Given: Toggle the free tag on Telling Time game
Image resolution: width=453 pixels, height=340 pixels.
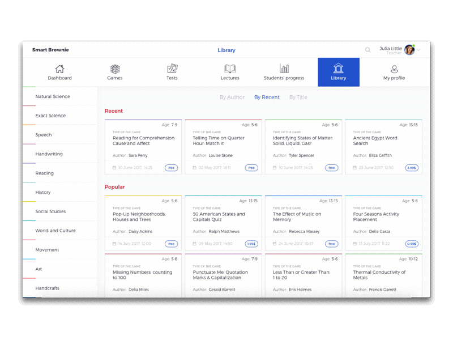Looking at the screenshot, I should [251, 168].
